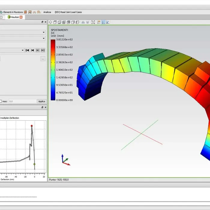This screenshot has width=210, height=210.
Task: Jump to last step button
Action: (x=43, y=50)
